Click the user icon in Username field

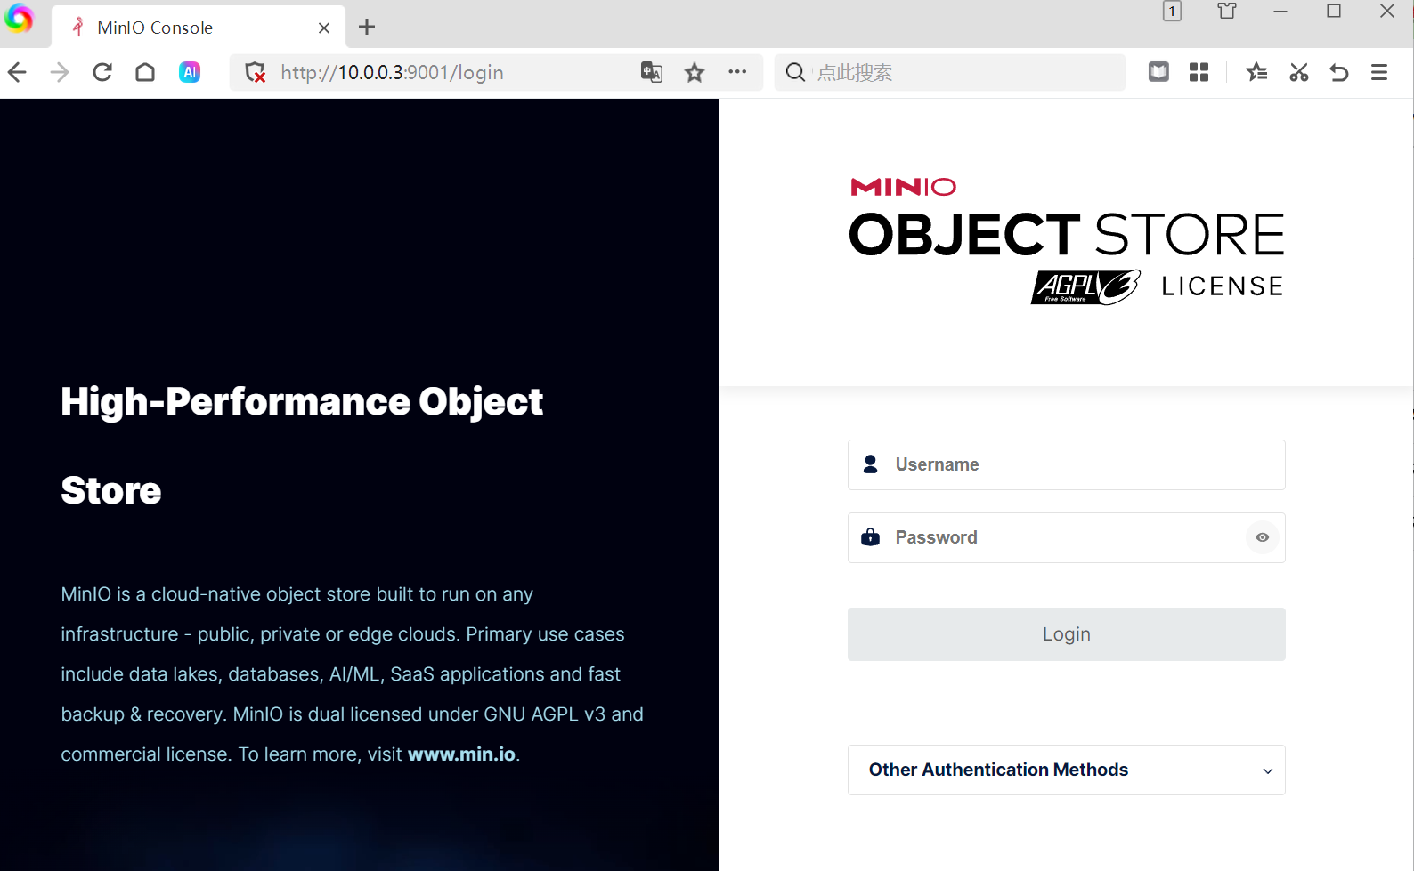(871, 464)
